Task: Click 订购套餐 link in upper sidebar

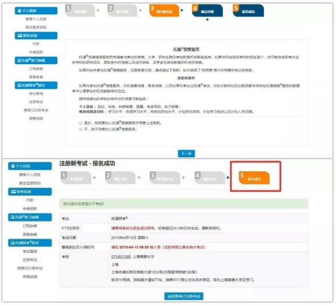Action: coord(36,69)
